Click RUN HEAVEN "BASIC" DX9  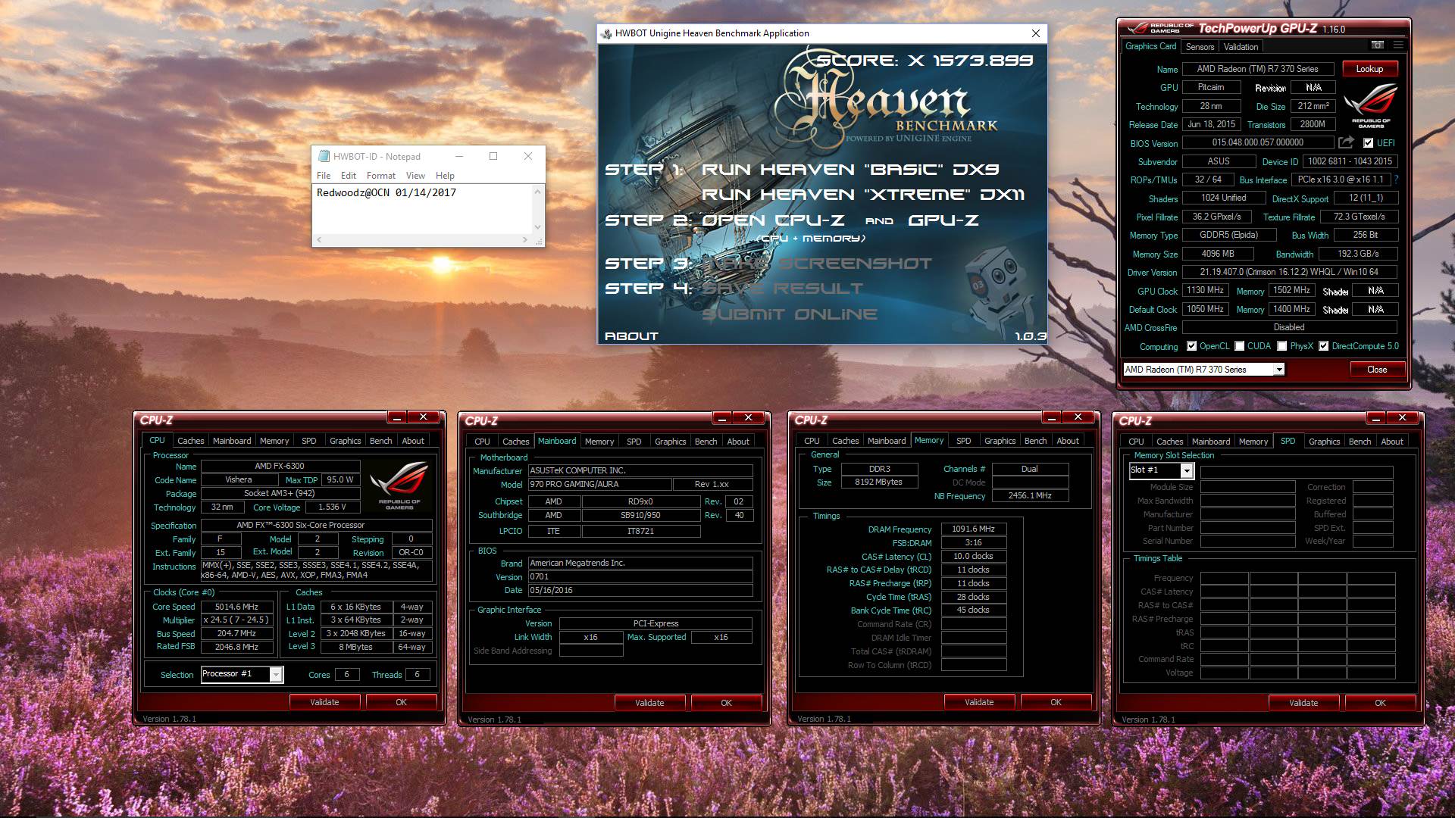tap(850, 170)
